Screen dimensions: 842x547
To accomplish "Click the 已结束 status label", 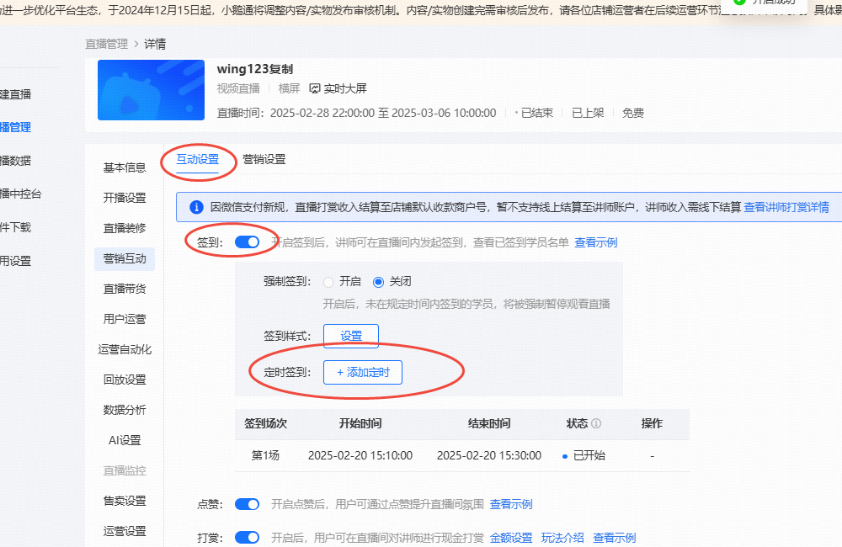I will point(537,113).
